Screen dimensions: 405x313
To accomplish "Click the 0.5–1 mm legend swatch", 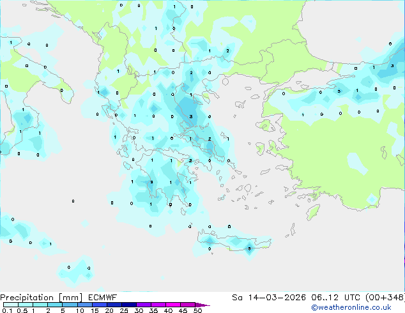I will pos(26,305).
